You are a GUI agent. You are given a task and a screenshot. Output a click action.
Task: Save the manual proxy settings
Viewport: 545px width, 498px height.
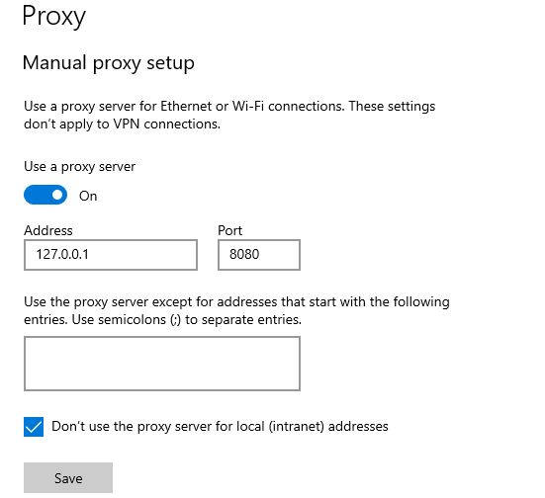(x=68, y=477)
